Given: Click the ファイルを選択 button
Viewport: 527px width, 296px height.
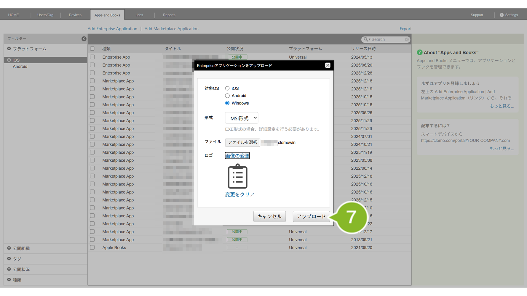Looking at the screenshot, I should click(x=242, y=142).
